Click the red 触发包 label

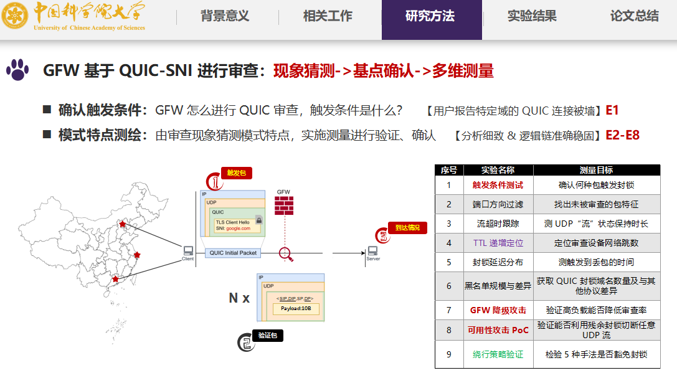[237, 173]
